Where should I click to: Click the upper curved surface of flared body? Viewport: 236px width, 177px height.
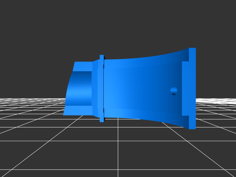pos(142,62)
